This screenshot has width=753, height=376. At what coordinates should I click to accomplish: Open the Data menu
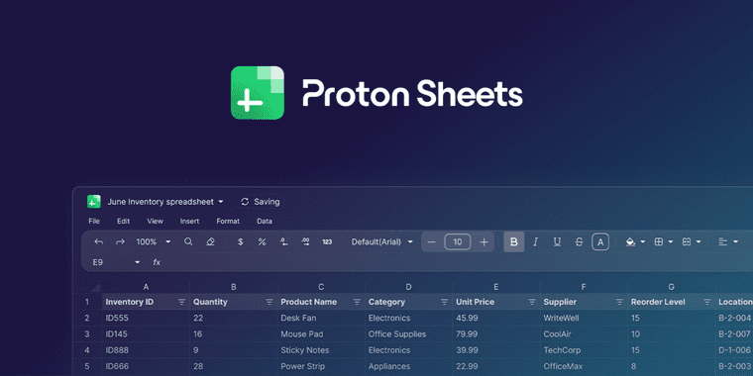pos(265,221)
